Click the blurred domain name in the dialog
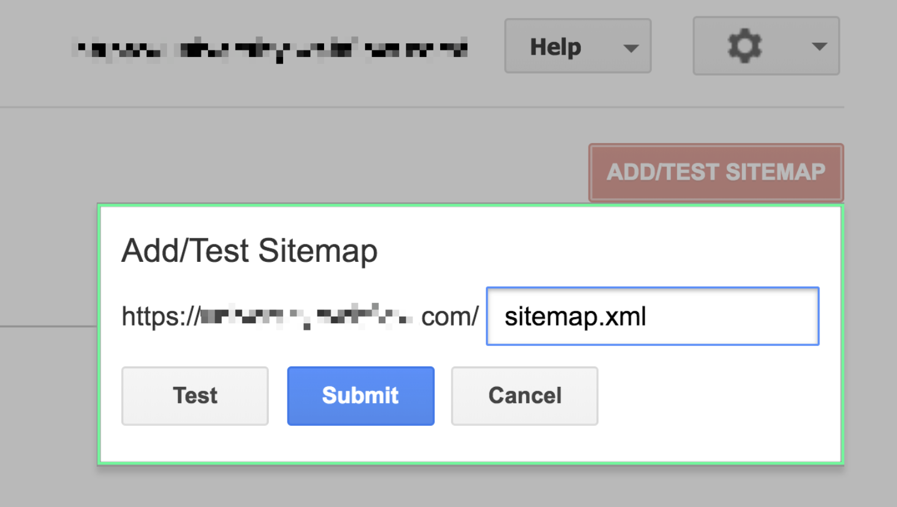 [x=307, y=317]
